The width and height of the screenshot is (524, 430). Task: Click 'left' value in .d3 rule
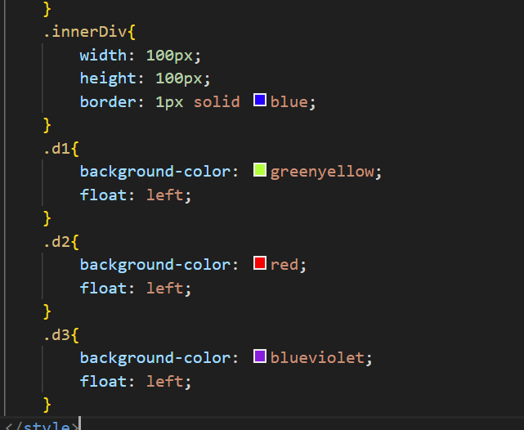(167, 382)
